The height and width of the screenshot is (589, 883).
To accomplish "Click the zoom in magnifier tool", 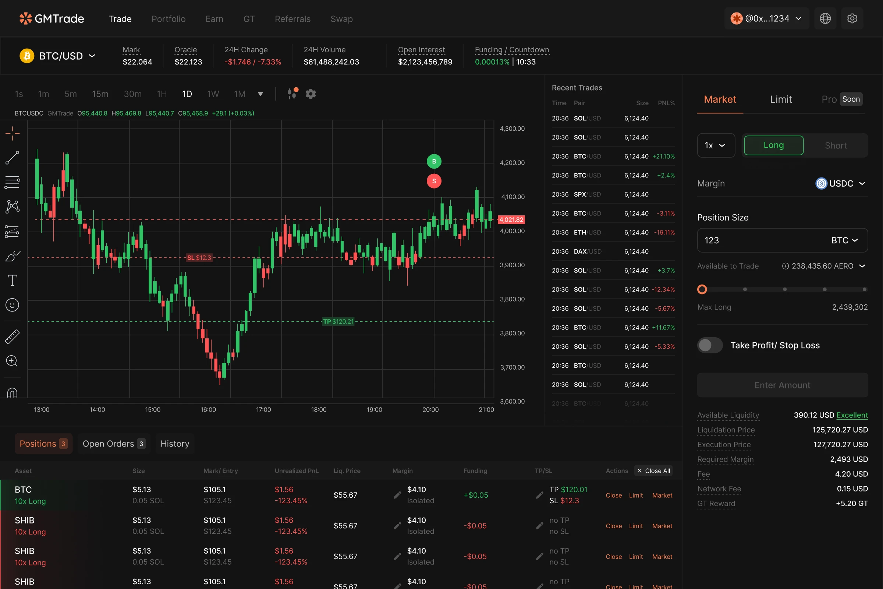I will click(x=13, y=361).
